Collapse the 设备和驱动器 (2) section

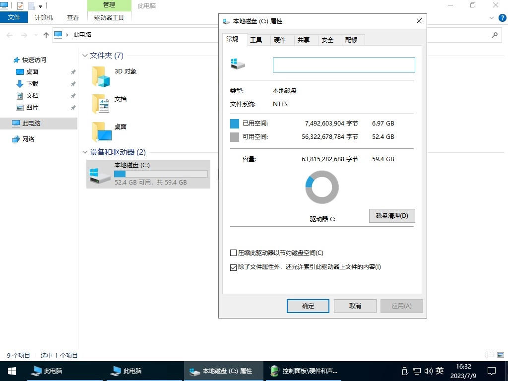[x=84, y=152]
